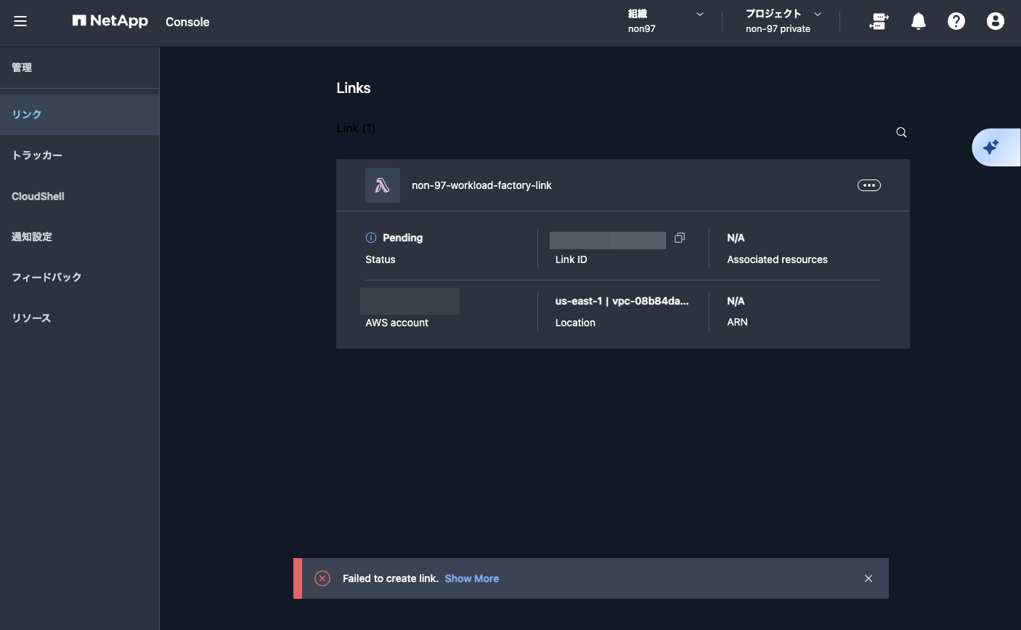Click the non97 organization name
Image resolution: width=1021 pixels, height=630 pixels.
click(x=642, y=29)
